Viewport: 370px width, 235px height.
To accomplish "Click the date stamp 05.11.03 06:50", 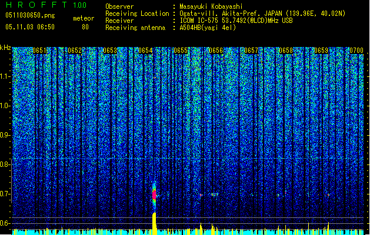I will [x=30, y=27].
